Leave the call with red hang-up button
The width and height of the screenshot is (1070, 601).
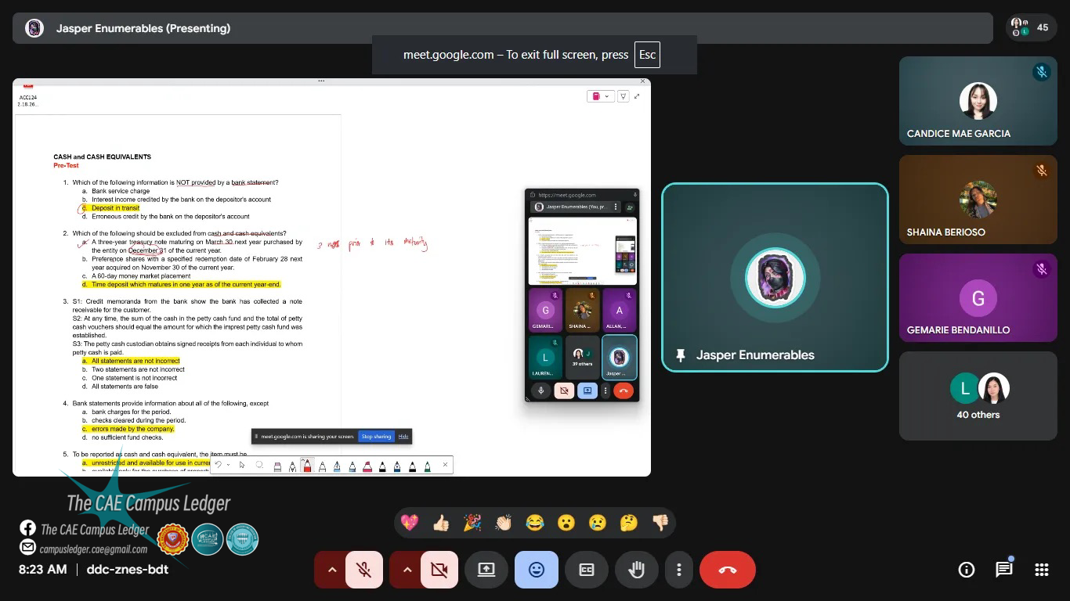pos(727,570)
